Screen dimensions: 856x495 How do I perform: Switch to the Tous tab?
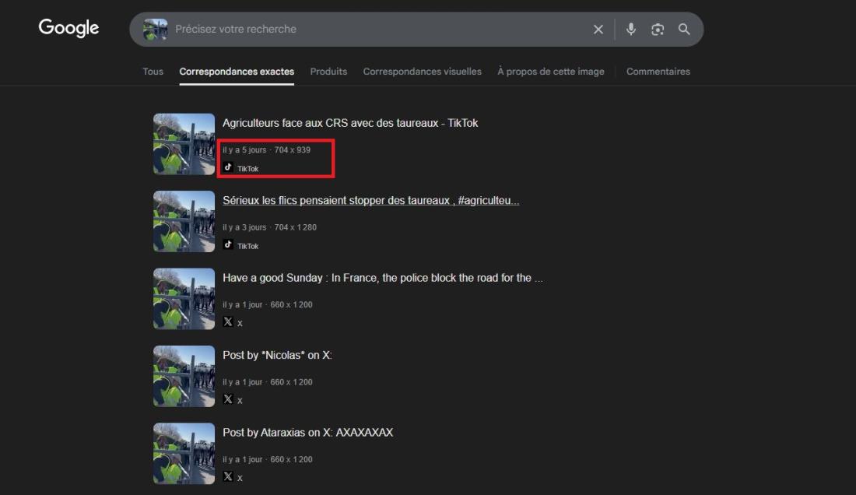[x=153, y=72]
